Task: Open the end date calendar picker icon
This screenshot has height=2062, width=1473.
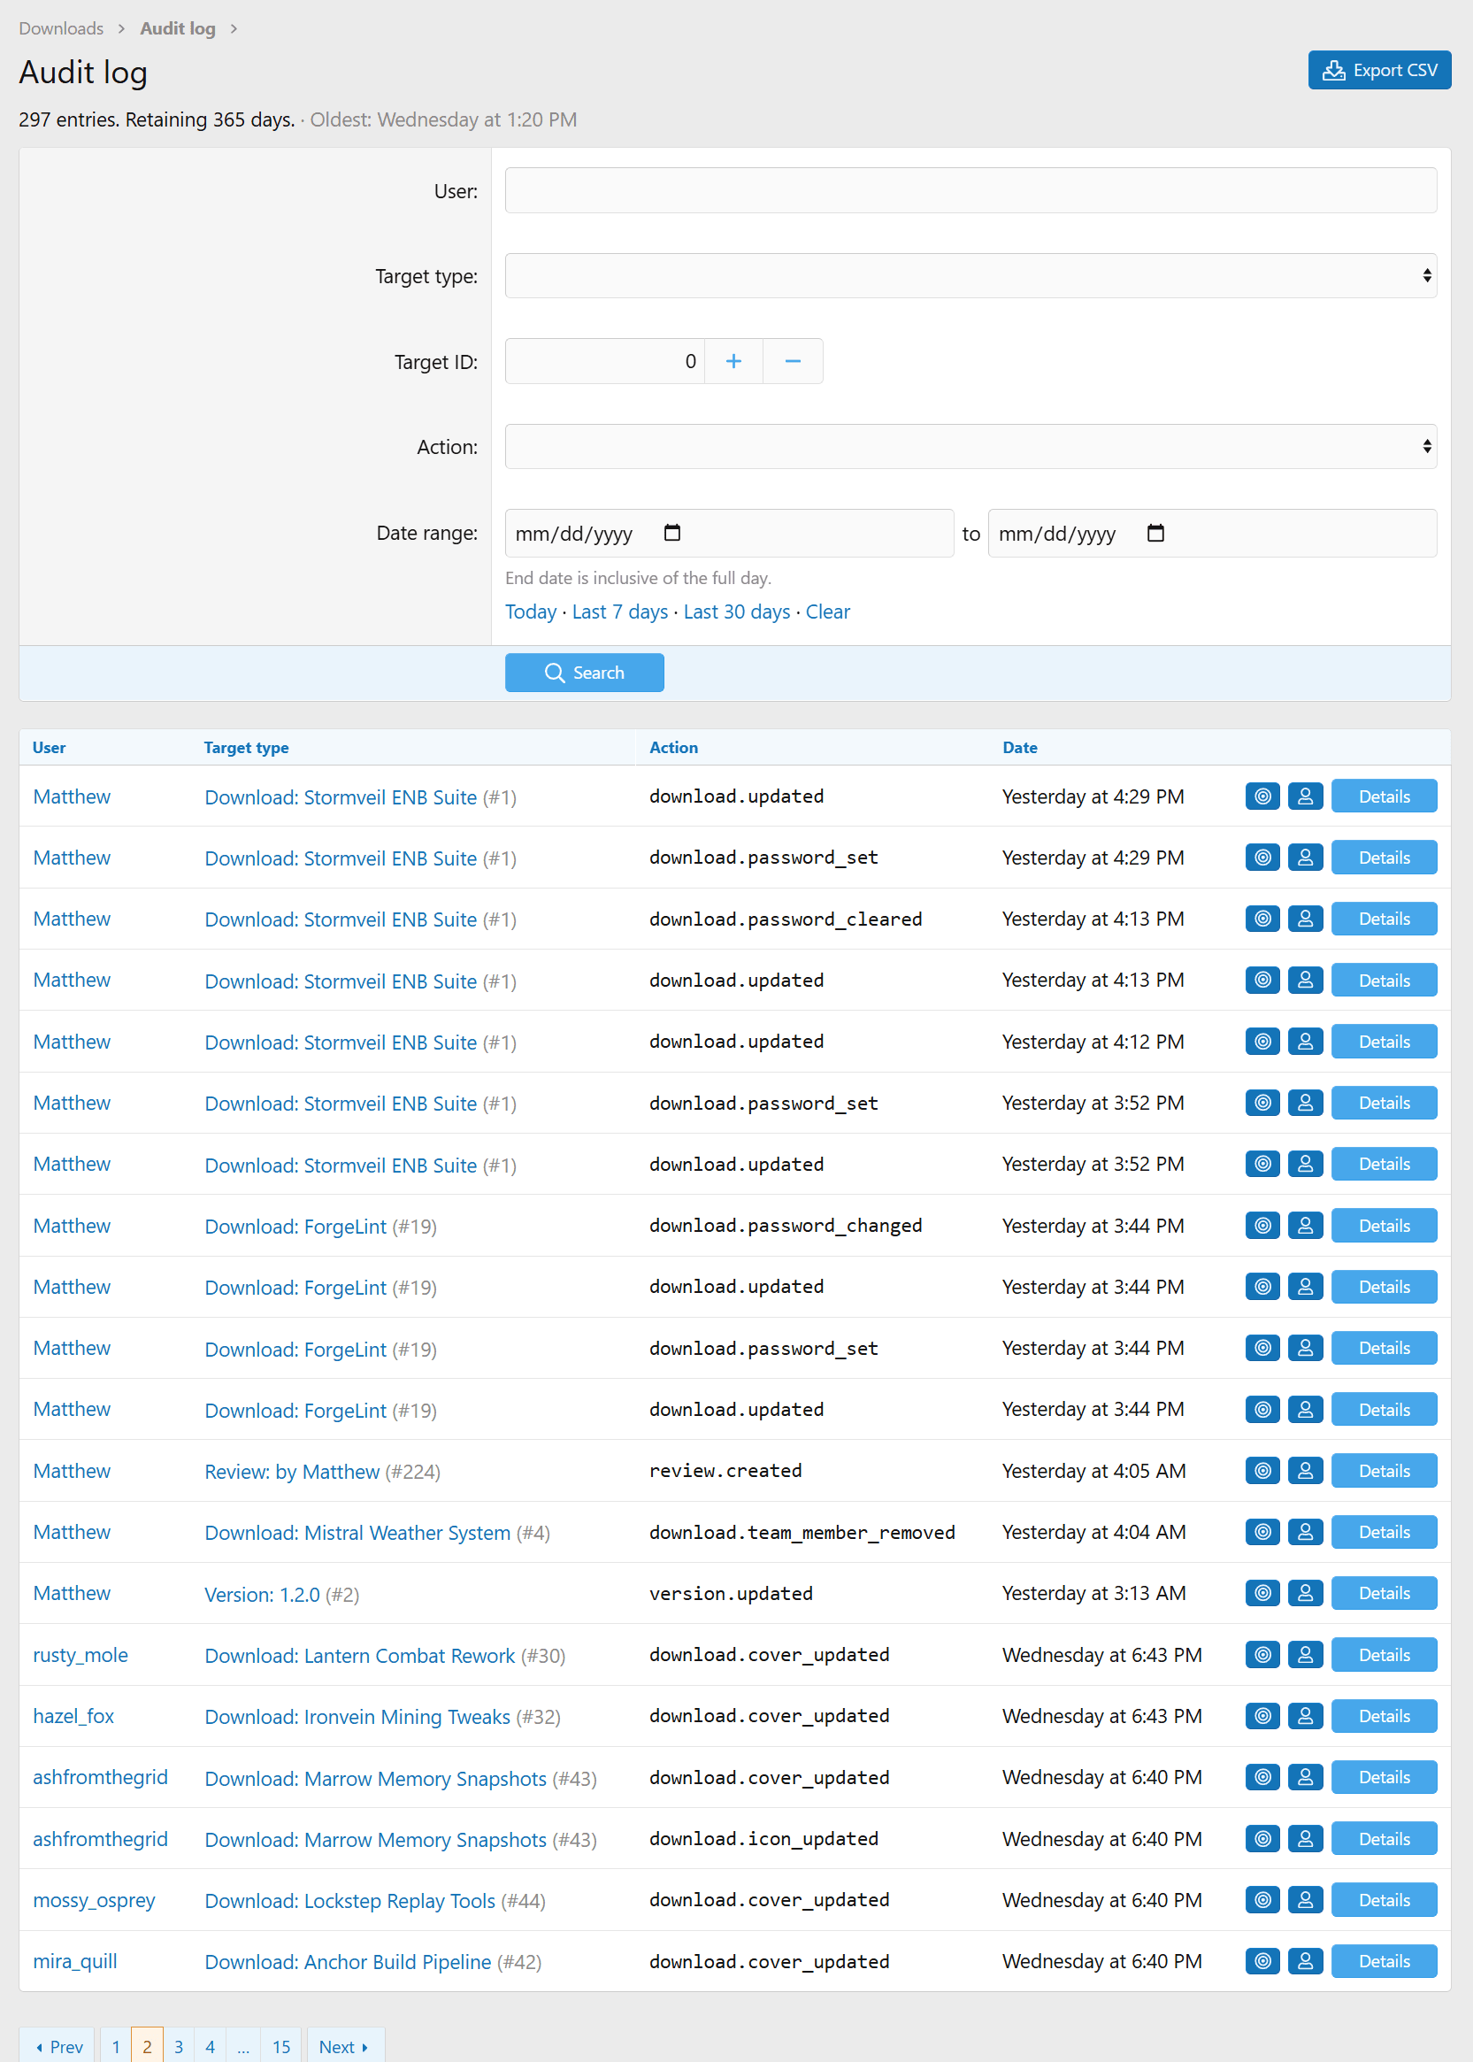Action: pos(1155,533)
